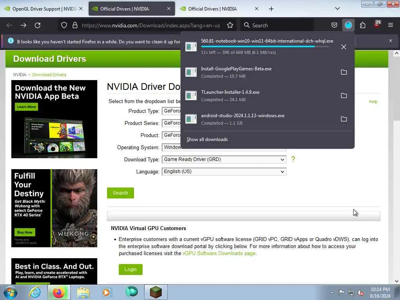Open the Product Type dropdown
400x300 pixels.
[x=171, y=111]
